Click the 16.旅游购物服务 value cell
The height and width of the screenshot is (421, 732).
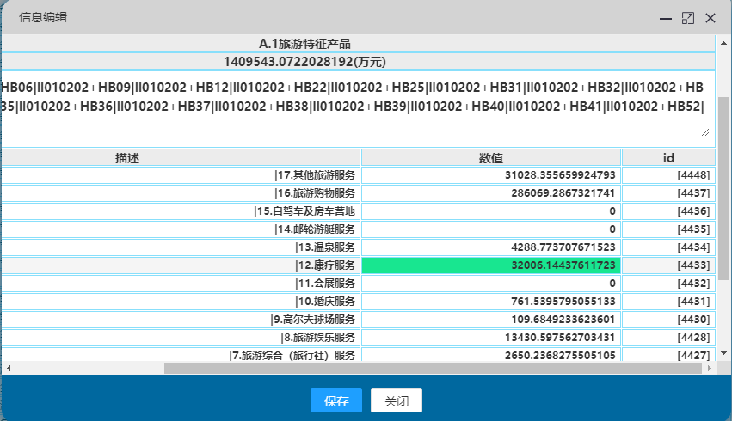[491, 193]
